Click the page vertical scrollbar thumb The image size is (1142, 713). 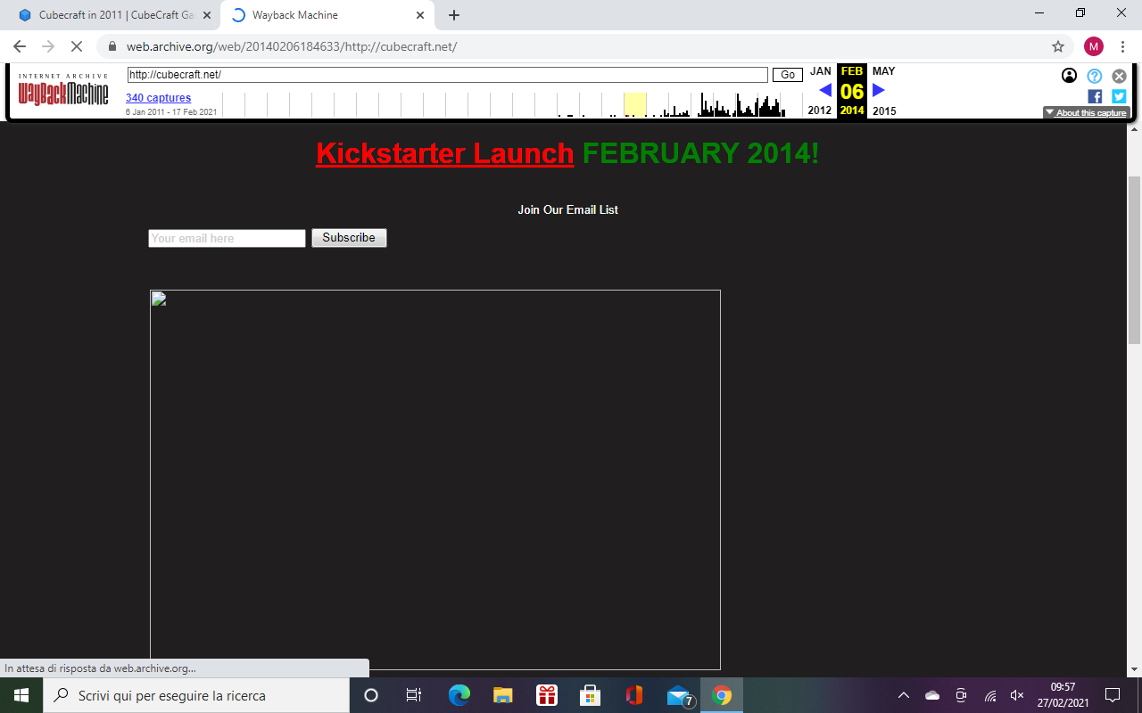[1134, 260]
